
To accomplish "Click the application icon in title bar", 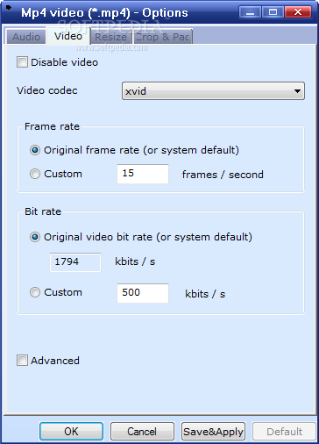I will pyautogui.click(x=9, y=8).
